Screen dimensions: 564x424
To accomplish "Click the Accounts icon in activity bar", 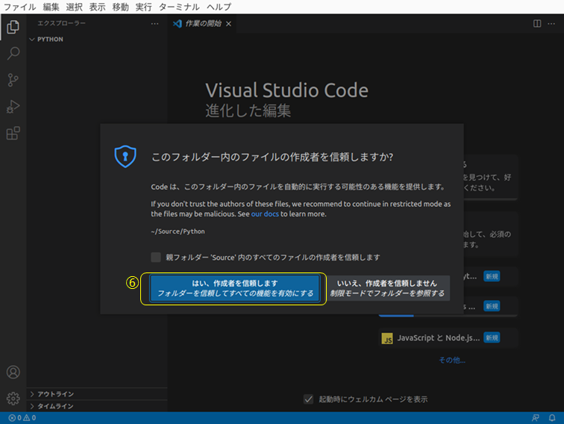I will 13,372.
